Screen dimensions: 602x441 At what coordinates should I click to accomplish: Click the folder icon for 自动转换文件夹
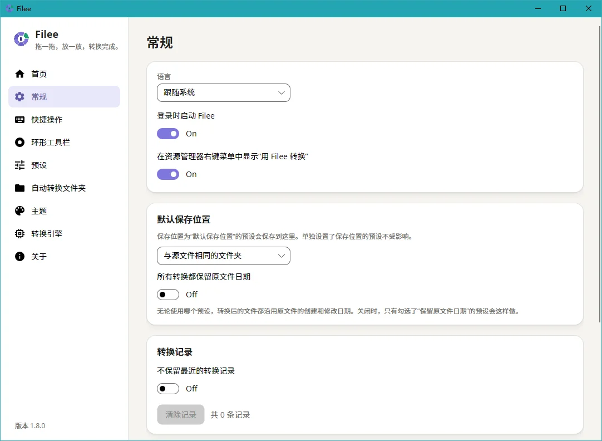tap(19, 188)
